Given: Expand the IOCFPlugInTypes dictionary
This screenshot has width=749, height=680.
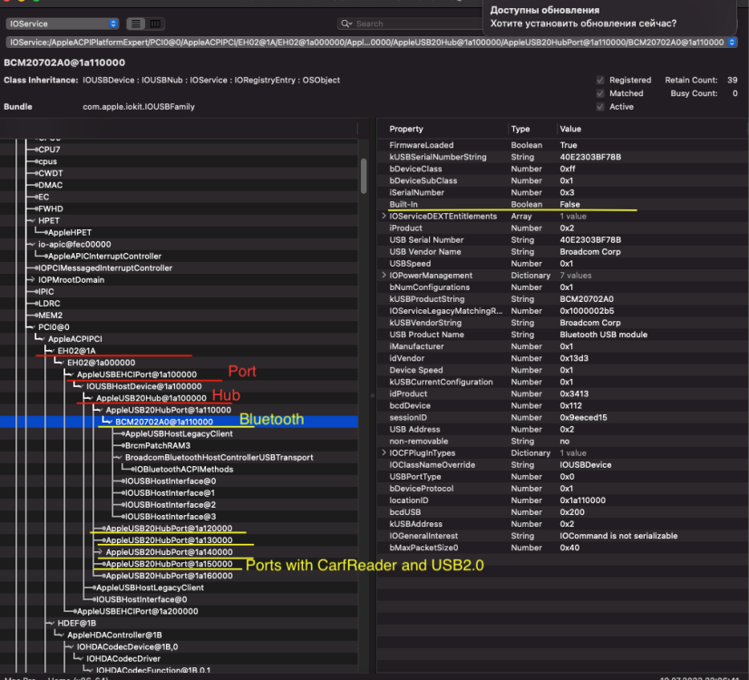Looking at the screenshot, I should coord(384,452).
